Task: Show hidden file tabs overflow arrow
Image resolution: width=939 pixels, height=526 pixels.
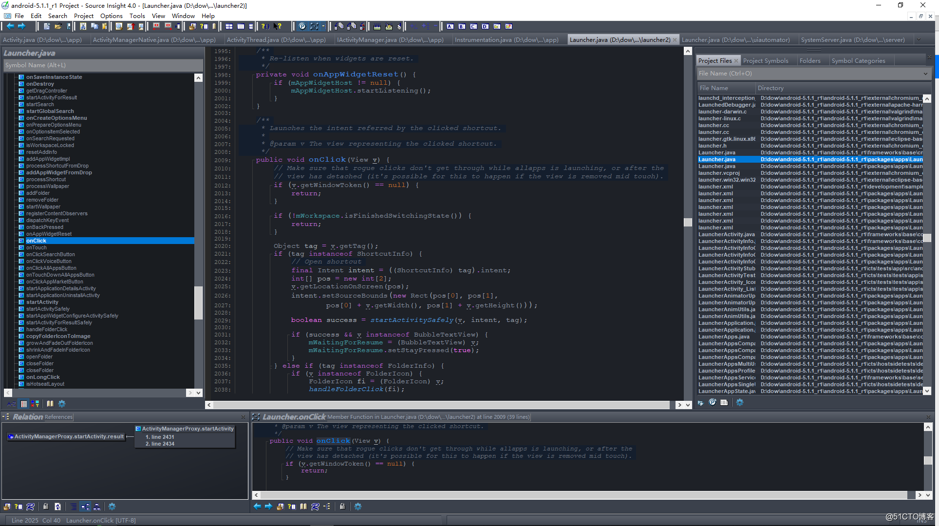Action: [919, 40]
